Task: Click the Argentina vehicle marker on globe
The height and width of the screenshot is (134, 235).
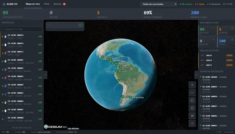Action: pyautogui.click(x=131, y=97)
